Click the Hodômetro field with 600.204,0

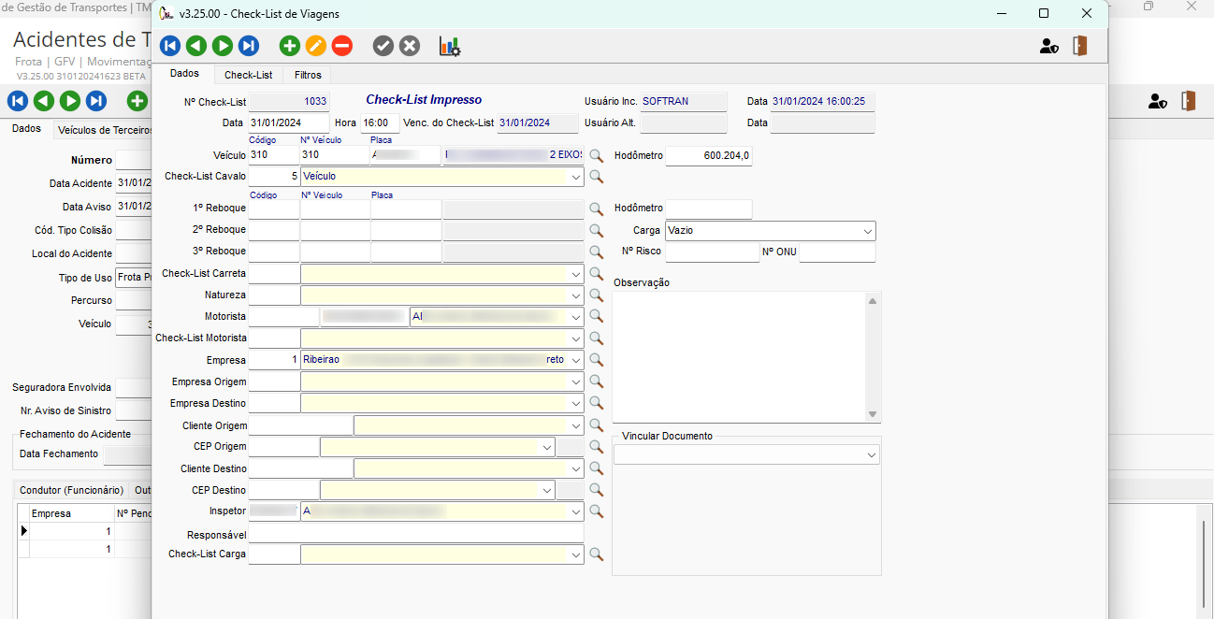tap(708, 156)
